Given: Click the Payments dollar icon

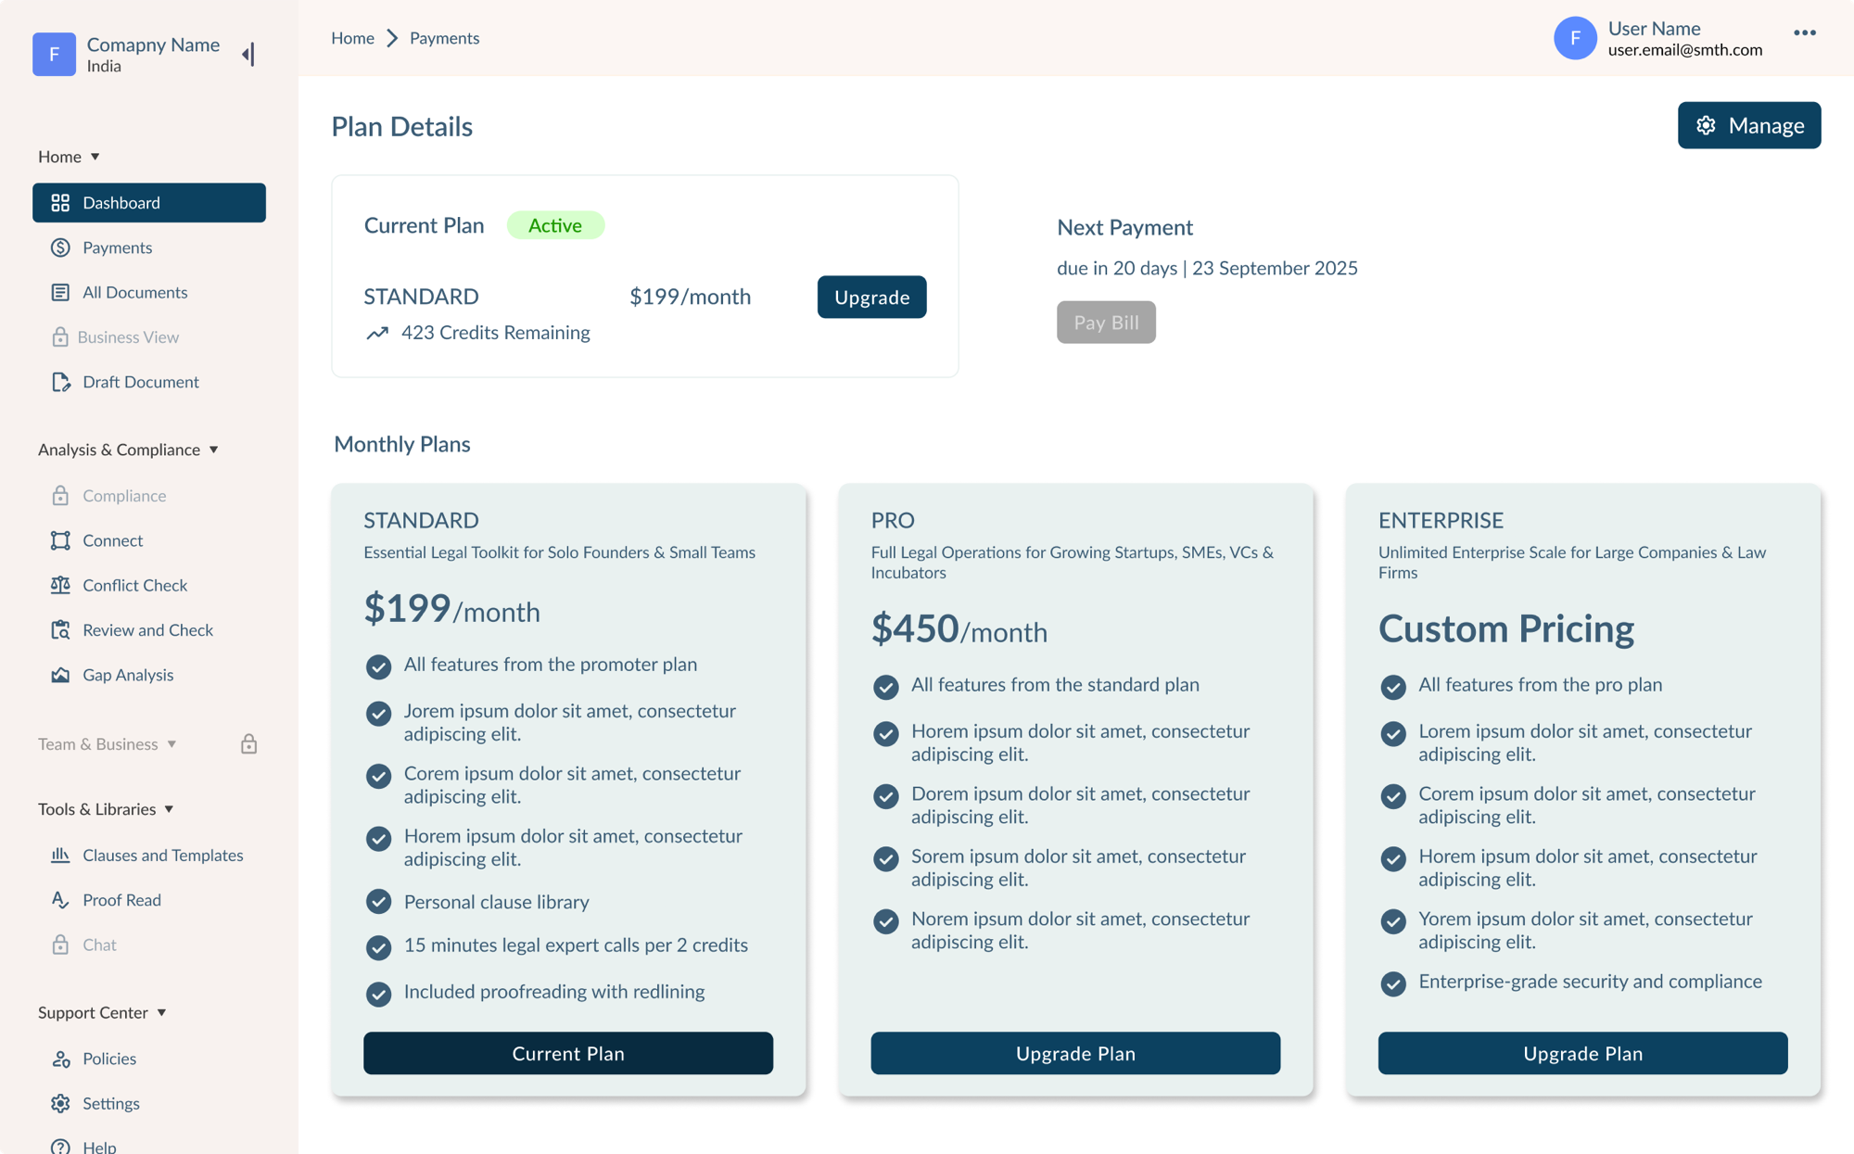Looking at the screenshot, I should point(60,247).
